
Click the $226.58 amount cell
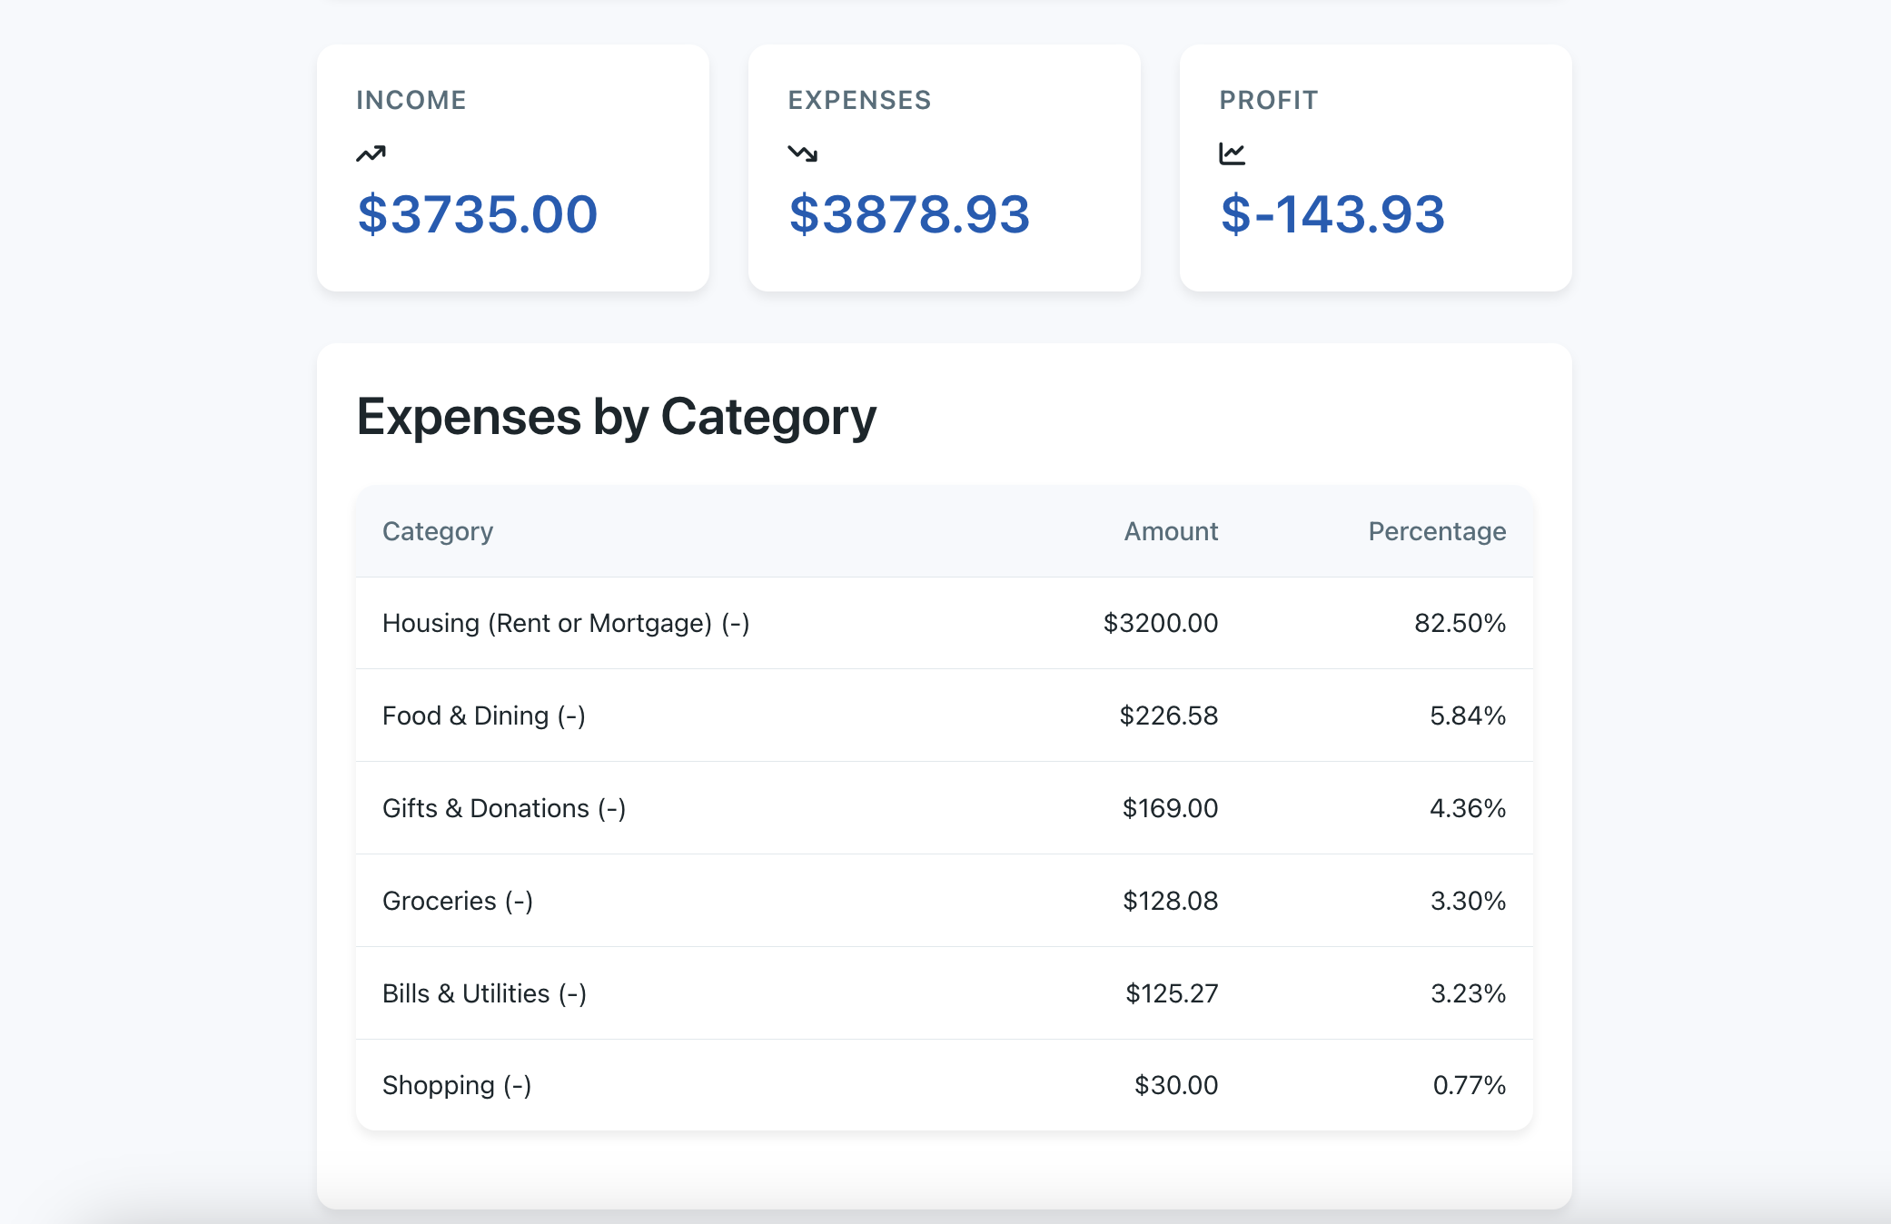pos(1169,716)
